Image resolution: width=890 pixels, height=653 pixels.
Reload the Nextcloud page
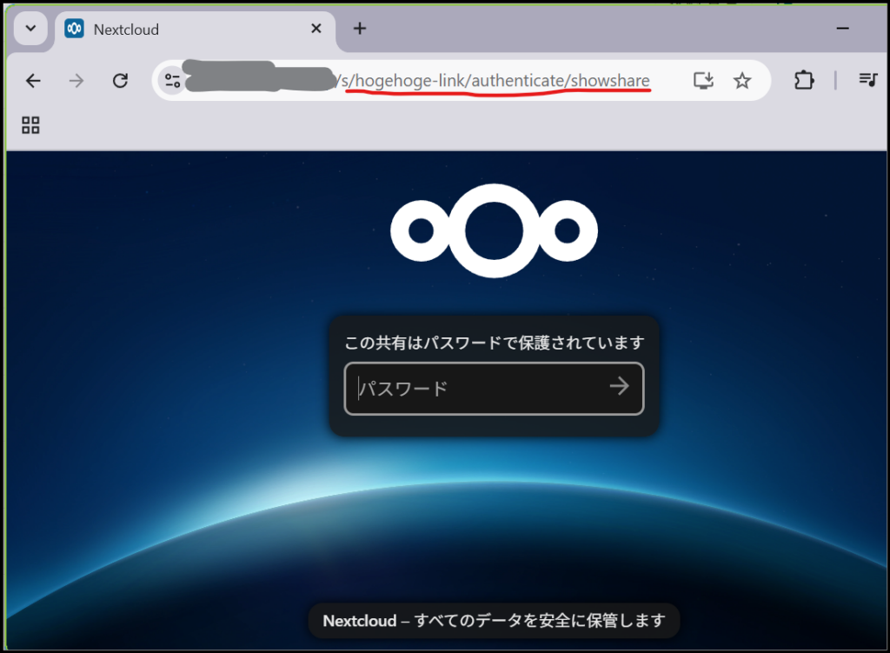(121, 81)
